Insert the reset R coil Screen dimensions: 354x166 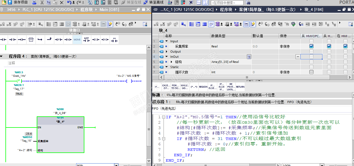click(105, 40)
